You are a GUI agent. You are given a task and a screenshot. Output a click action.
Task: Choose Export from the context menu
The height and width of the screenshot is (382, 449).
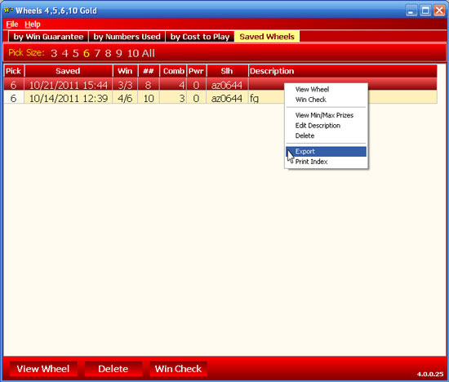tap(327, 152)
